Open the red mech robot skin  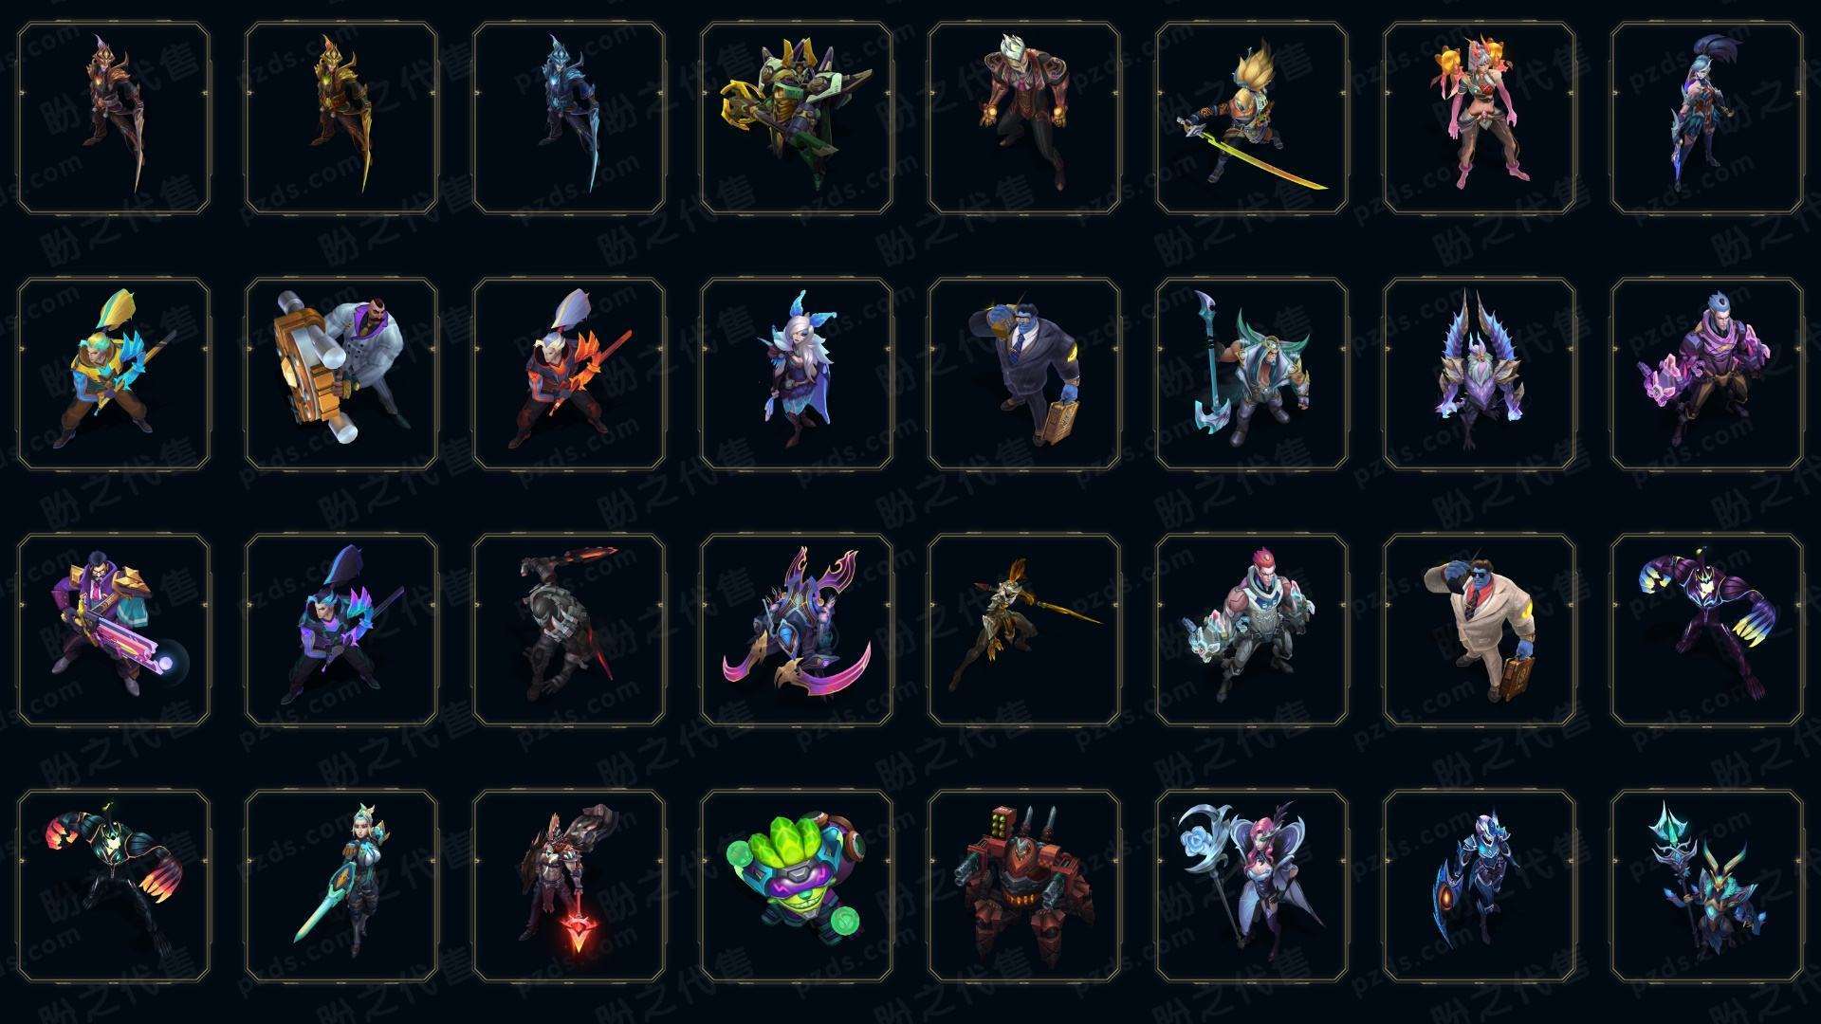[1024, 886]
